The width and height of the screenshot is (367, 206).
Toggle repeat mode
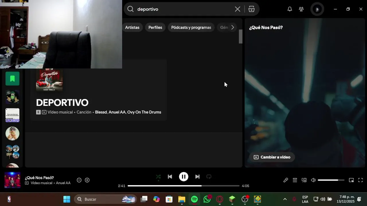209,177
